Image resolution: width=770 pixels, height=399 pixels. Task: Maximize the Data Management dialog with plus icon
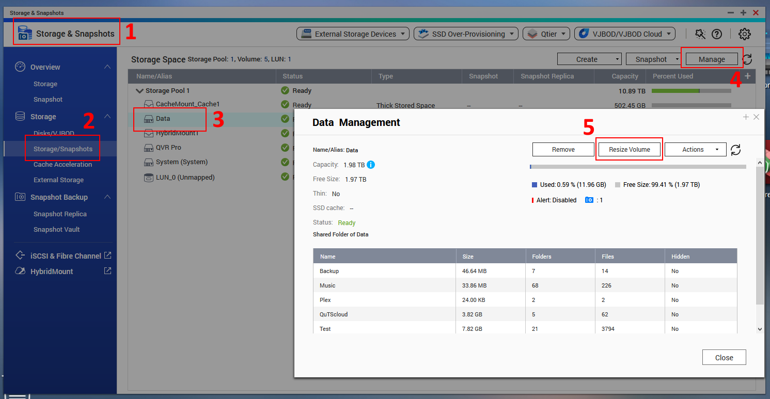coord(746,117)
